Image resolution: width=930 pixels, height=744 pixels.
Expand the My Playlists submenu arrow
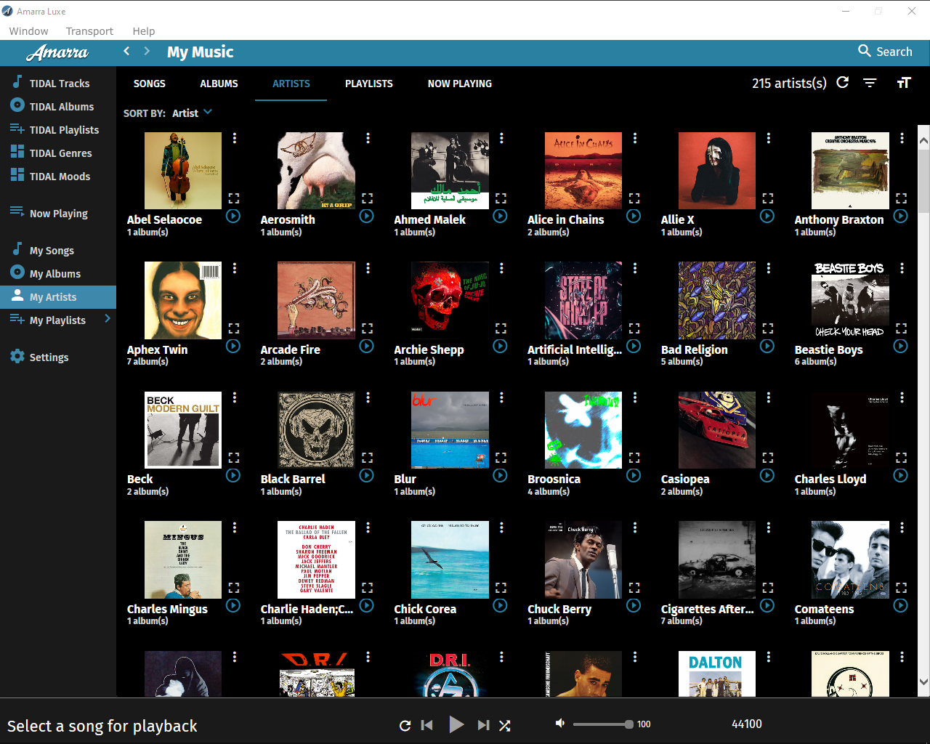(x=108, y=318)
